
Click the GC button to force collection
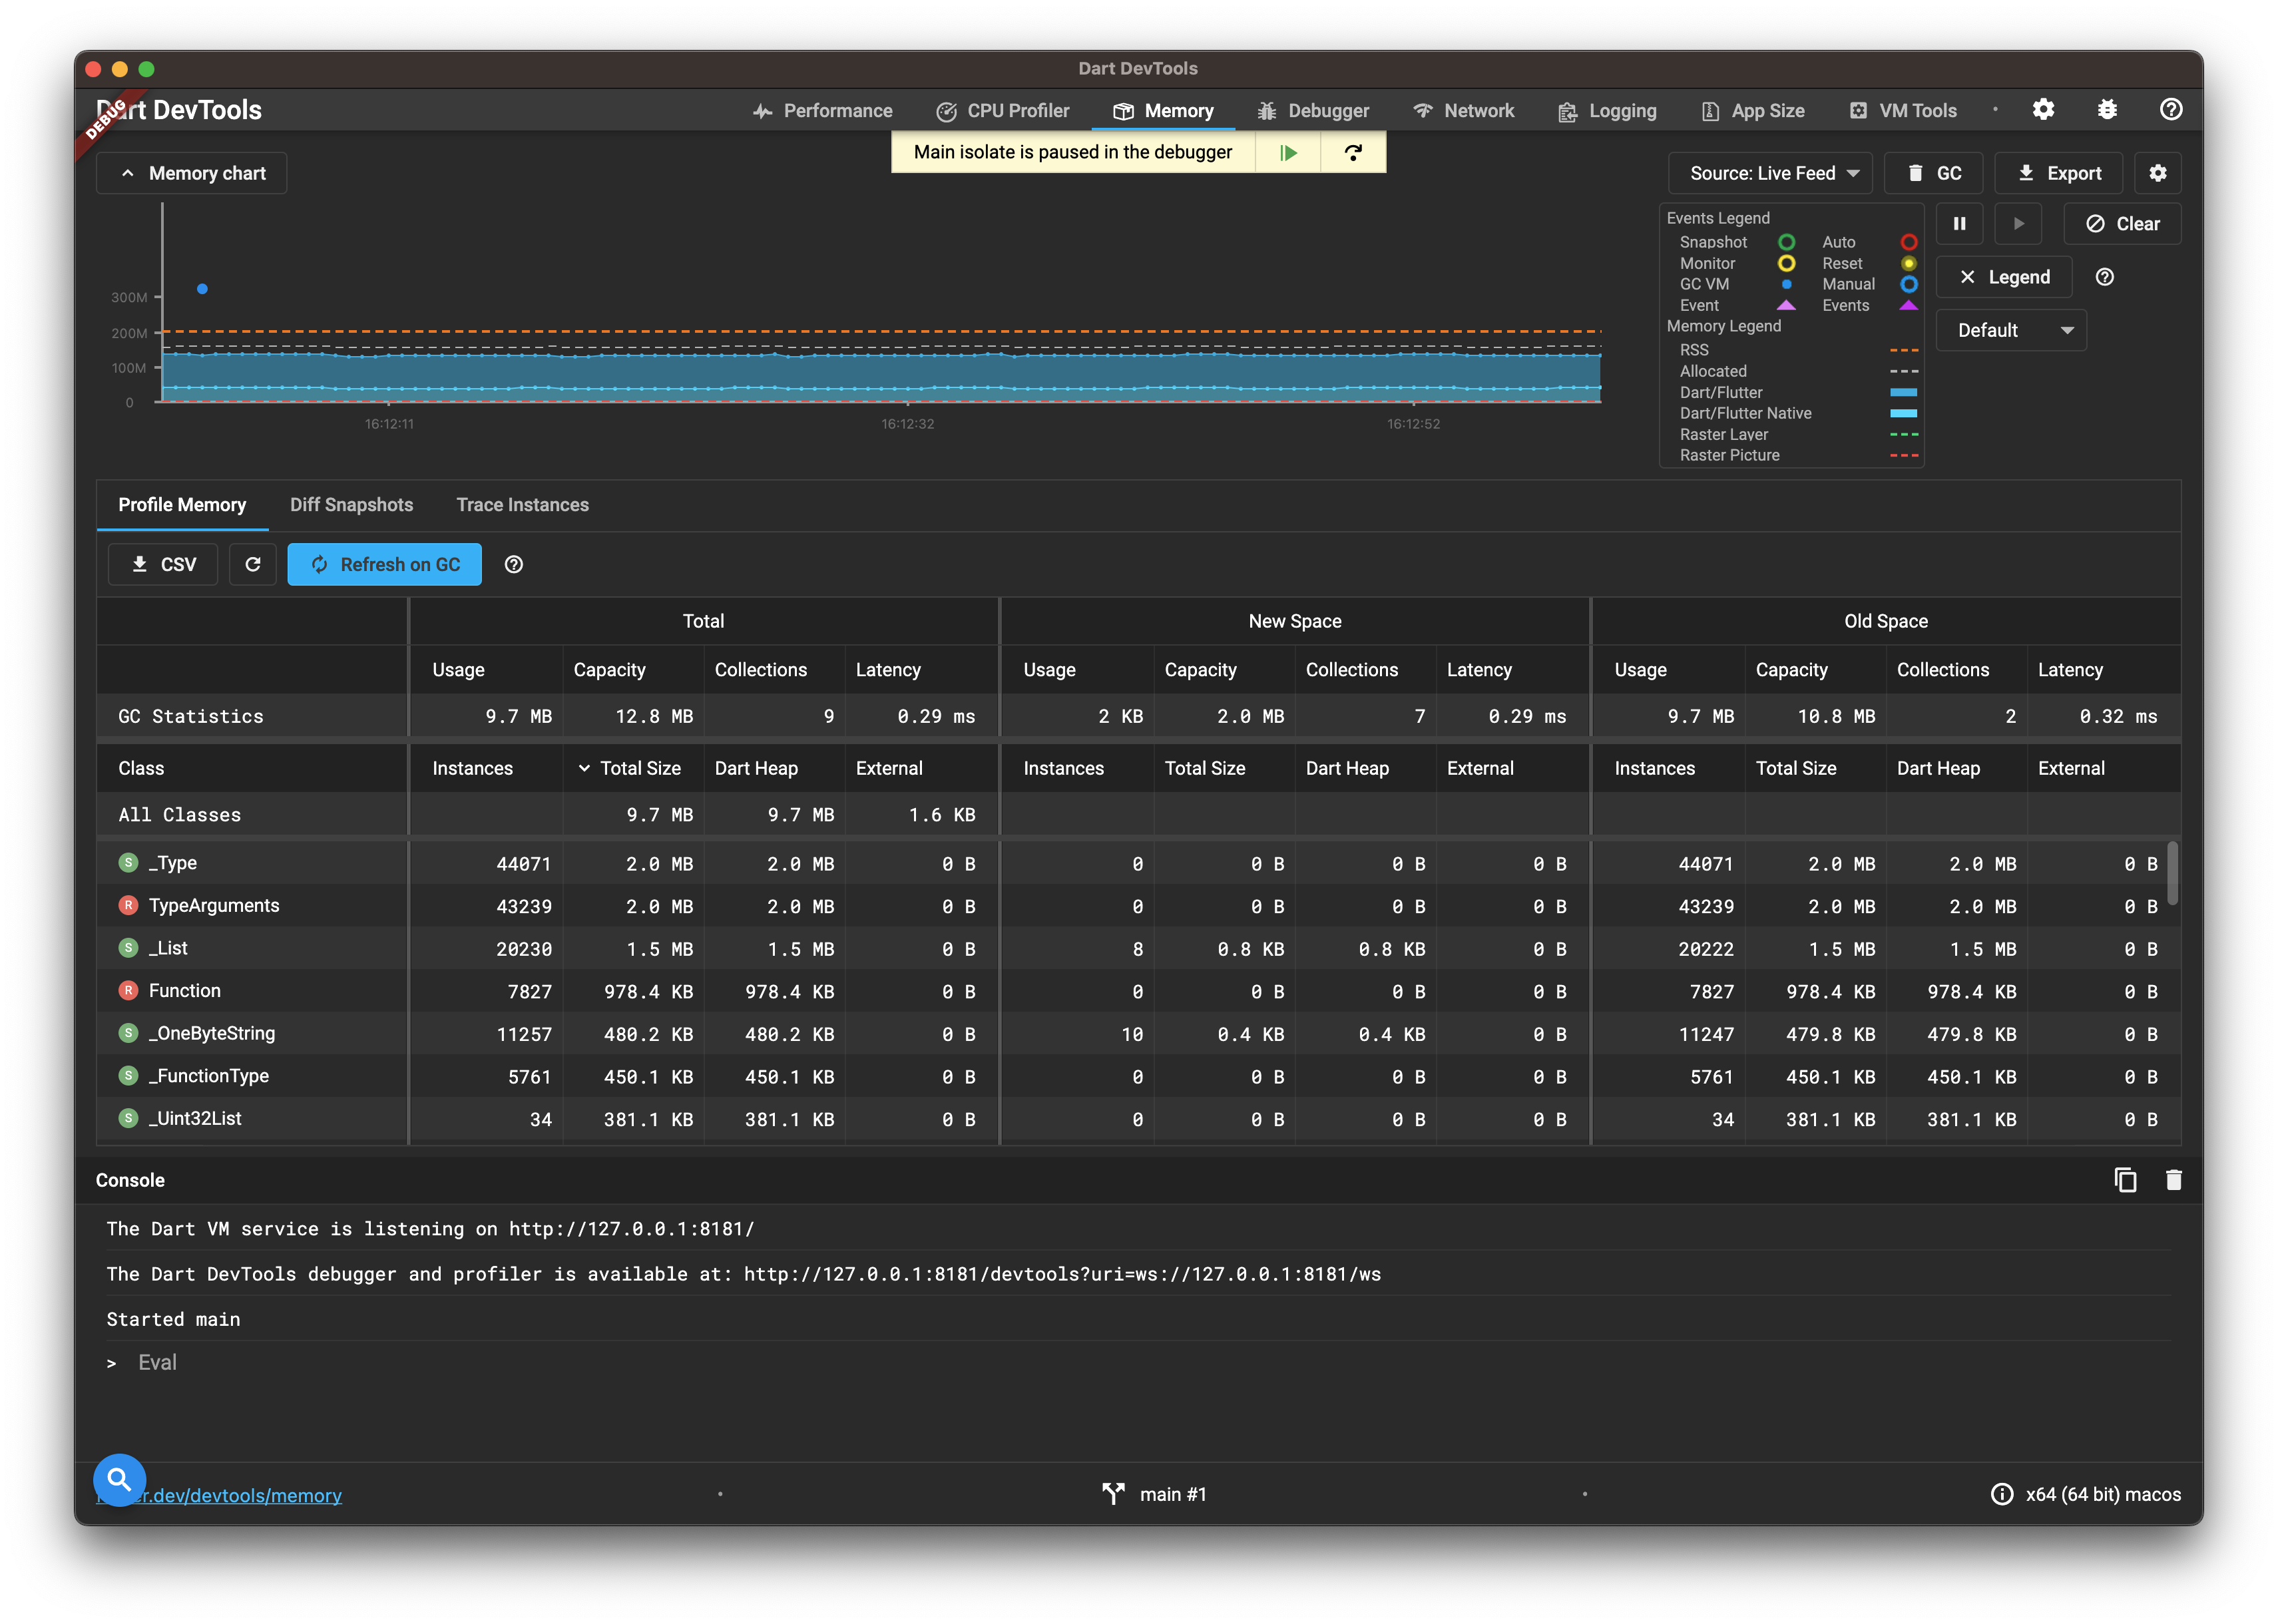[x=1934, y=173]
